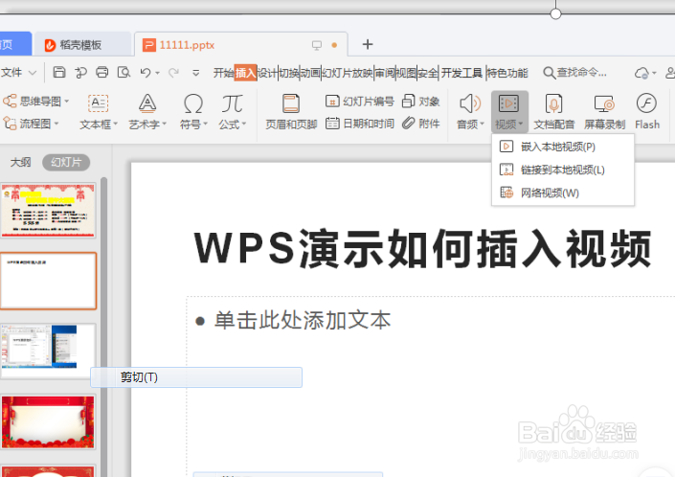Select the 11111.pptx document tab
Image resolution: width=675 pixels, height=477 pixels.
click(240, 44)
